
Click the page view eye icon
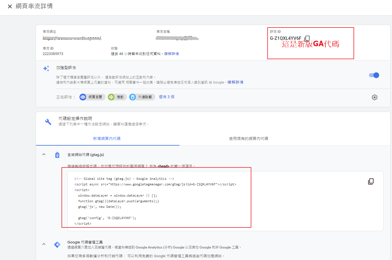pos(83,97)
